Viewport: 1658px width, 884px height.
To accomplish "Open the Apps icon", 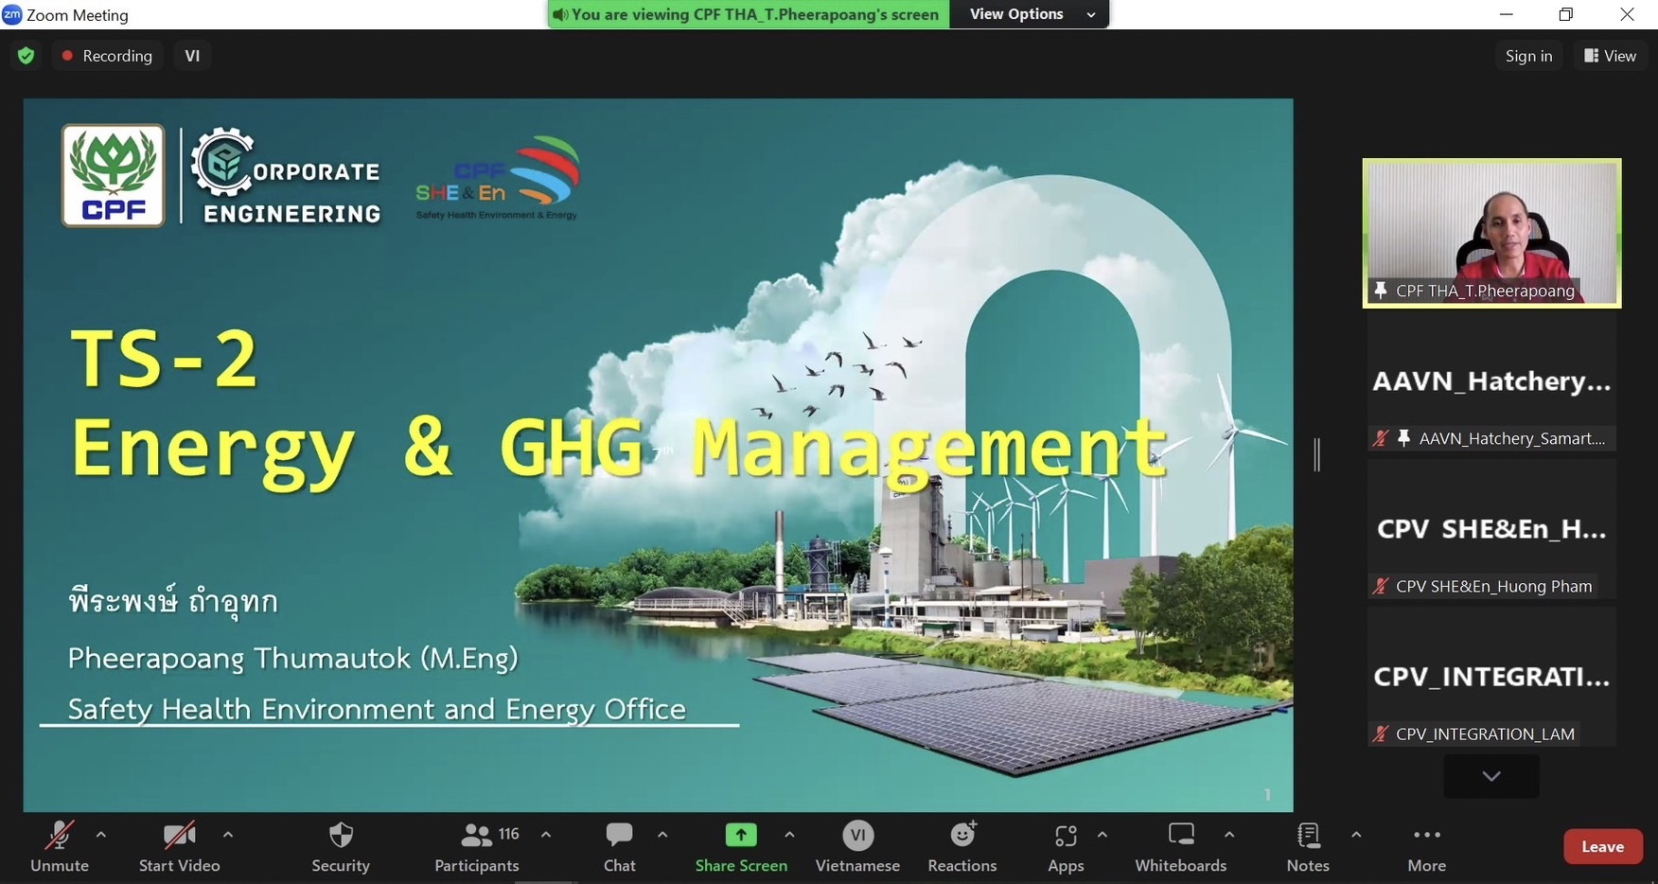I will 1066,837.
